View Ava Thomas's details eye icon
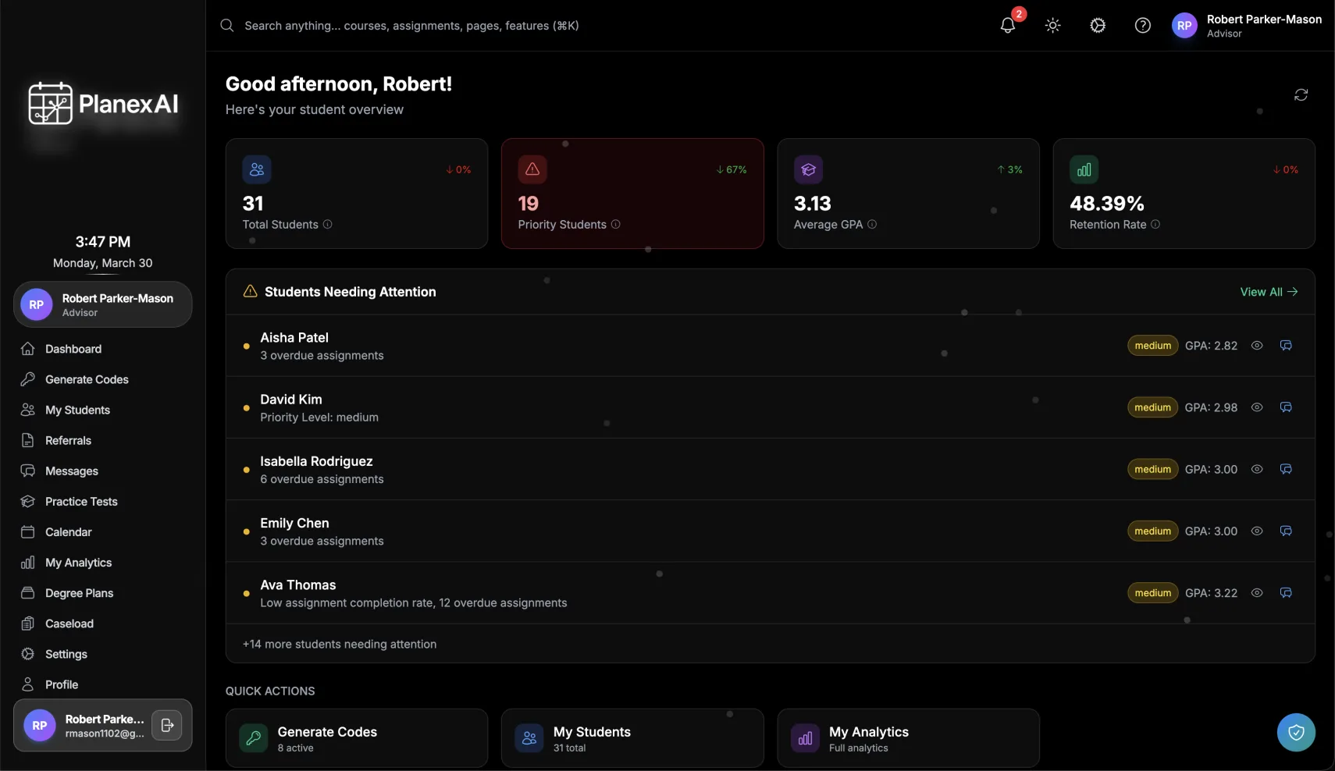This screenshot has width=1335, height=771. click(x=1257, y=593)
